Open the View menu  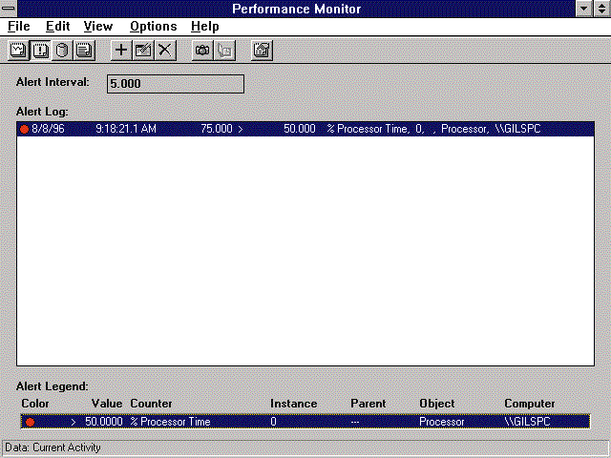98,27
